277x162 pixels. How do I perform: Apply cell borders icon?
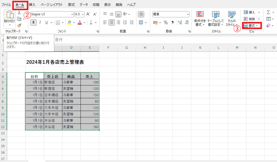pyautogui.click(x=58, y=22)
